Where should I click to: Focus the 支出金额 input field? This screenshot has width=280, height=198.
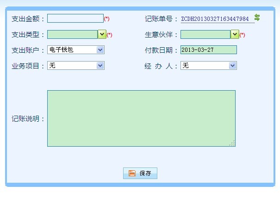[75, 19]
